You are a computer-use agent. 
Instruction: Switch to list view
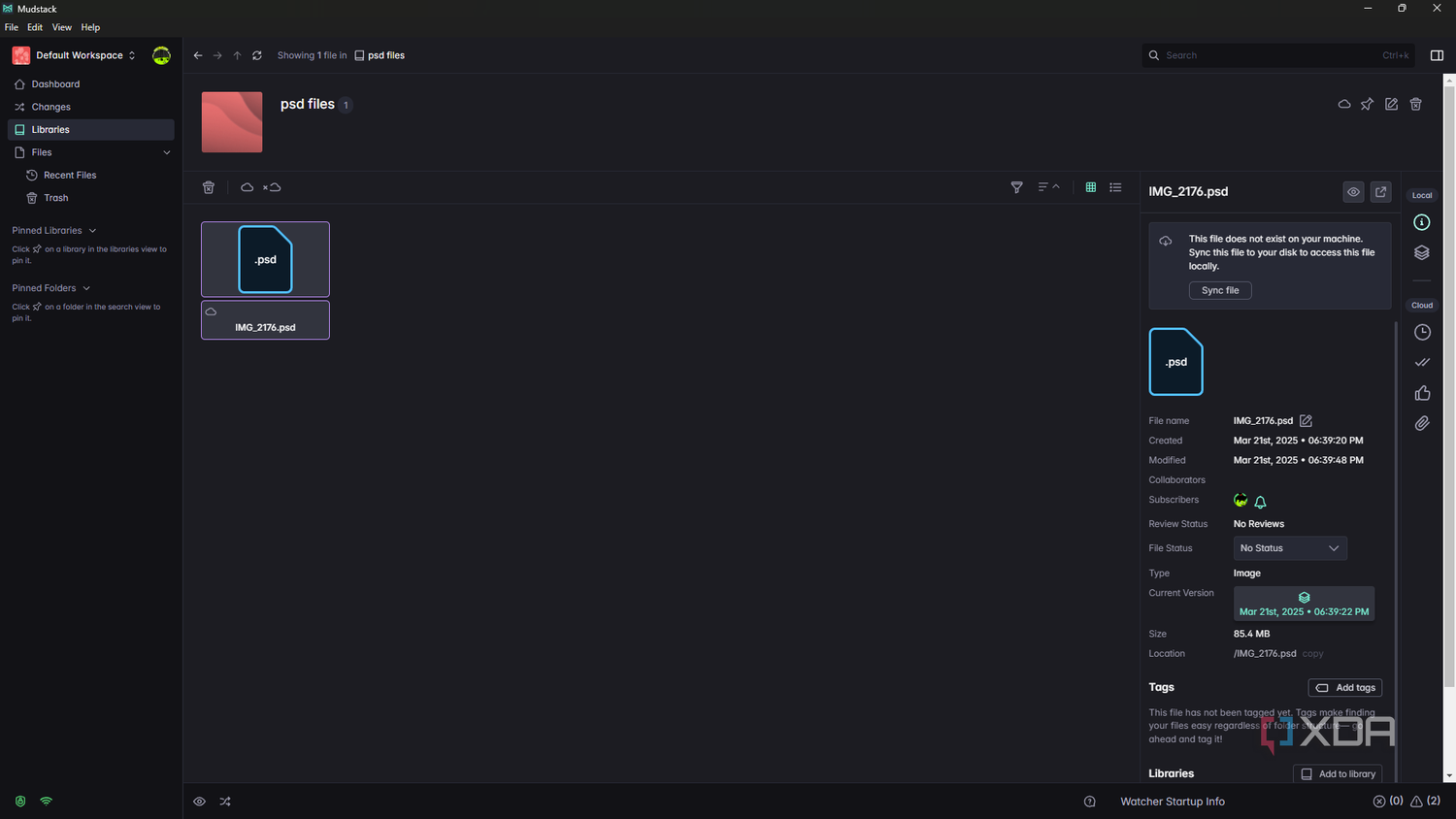click(1115, 187)
